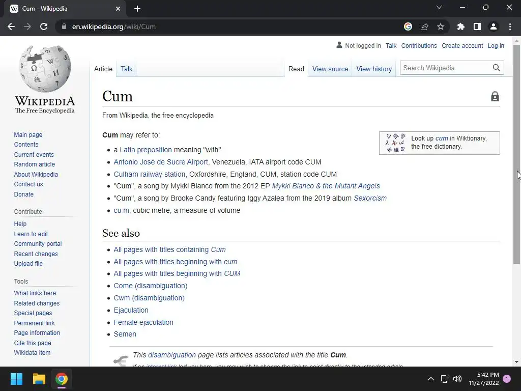Switch to the Article tab
This screenshot has height=391, width=521.
click(103, 69)
